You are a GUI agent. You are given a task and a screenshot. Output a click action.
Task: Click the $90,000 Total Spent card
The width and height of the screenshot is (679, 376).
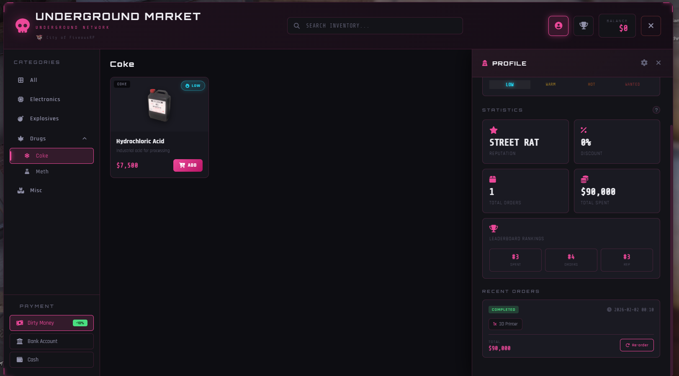pyautogui.click(x=617, y=191)
